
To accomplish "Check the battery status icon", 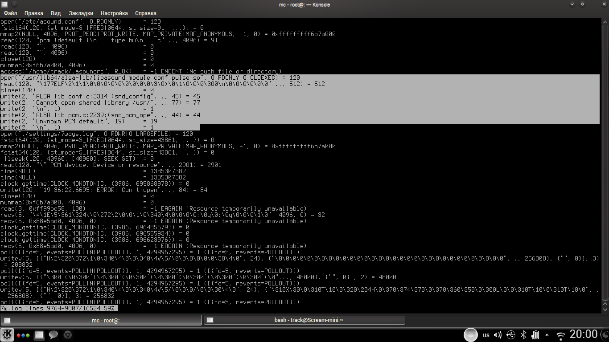I will click(x=536, y=335).
